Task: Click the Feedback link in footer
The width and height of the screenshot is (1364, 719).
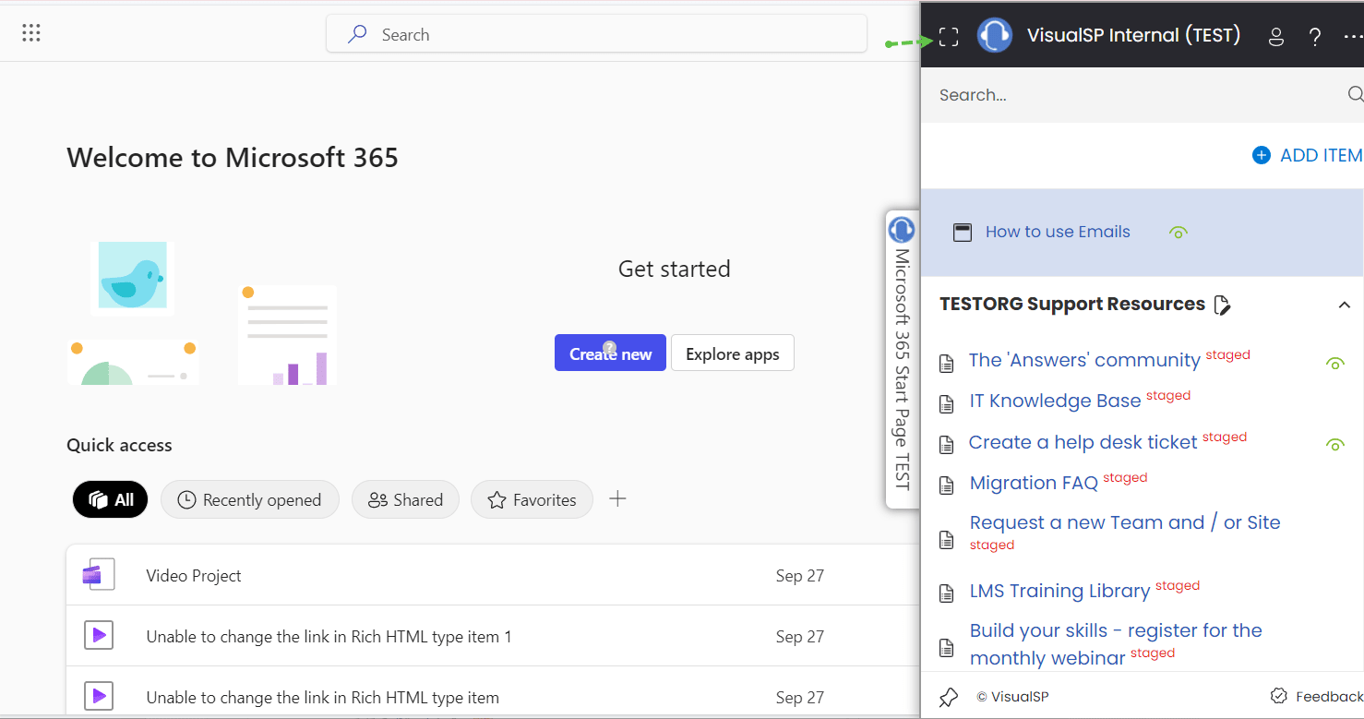Action: [1330, 697]
